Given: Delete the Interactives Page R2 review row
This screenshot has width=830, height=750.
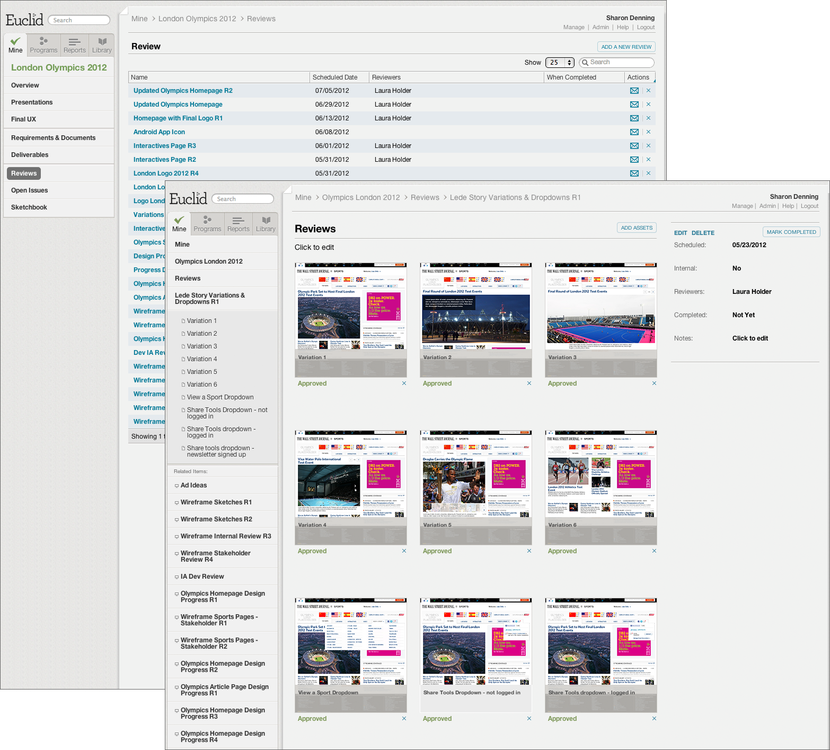Looking at the screenshot, I should point(648,160).
